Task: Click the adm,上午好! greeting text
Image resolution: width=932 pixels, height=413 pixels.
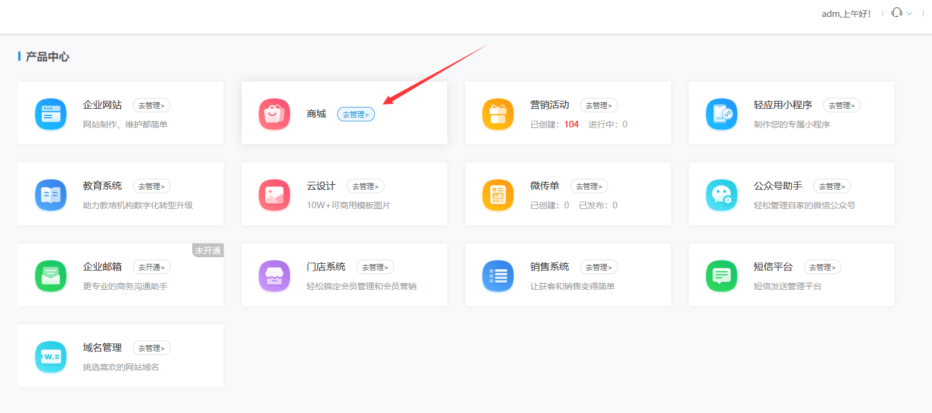Action: (847, 13)
